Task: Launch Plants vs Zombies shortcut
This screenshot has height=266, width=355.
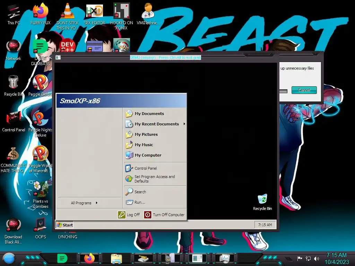Action: (40, 195)
